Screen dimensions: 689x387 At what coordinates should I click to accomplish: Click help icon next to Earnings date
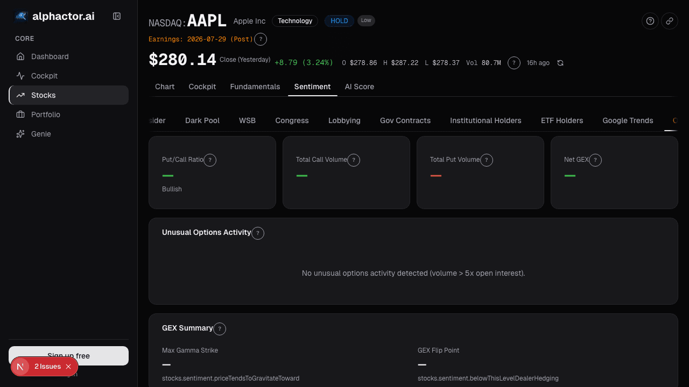[261, 39]
